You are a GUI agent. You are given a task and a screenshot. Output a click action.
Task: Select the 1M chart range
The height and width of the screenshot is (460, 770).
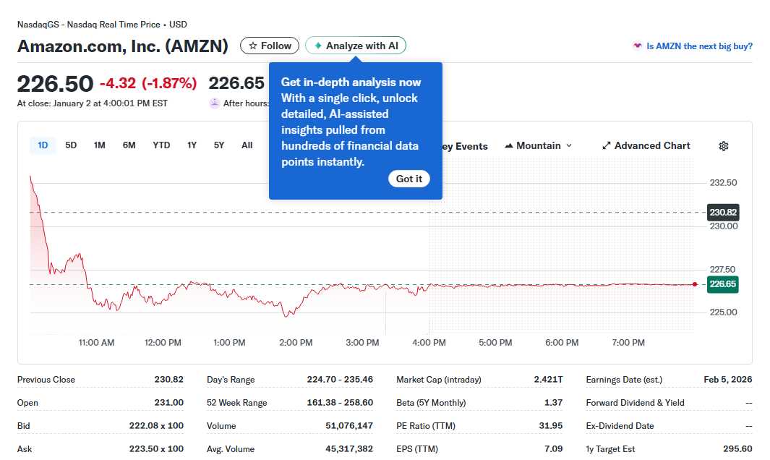(x=99, y=145)
